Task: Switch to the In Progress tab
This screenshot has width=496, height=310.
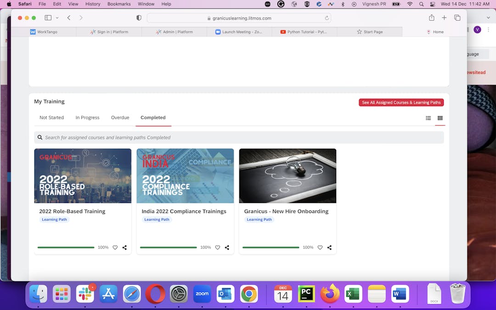Action: (x=87, y=118)
